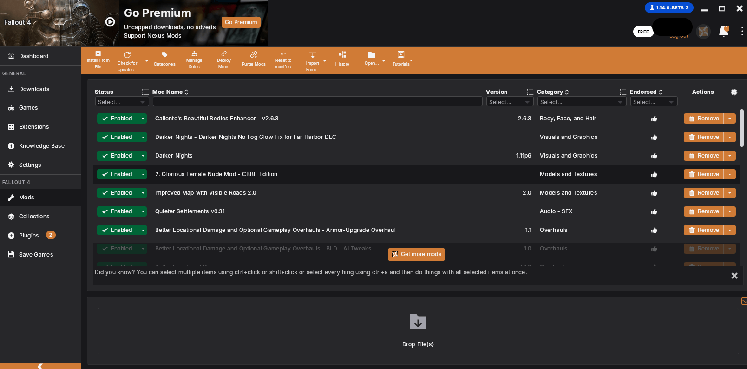
Task: Remove the Armor-Upgrade Overhaul mod
Action: coord(704,230)
